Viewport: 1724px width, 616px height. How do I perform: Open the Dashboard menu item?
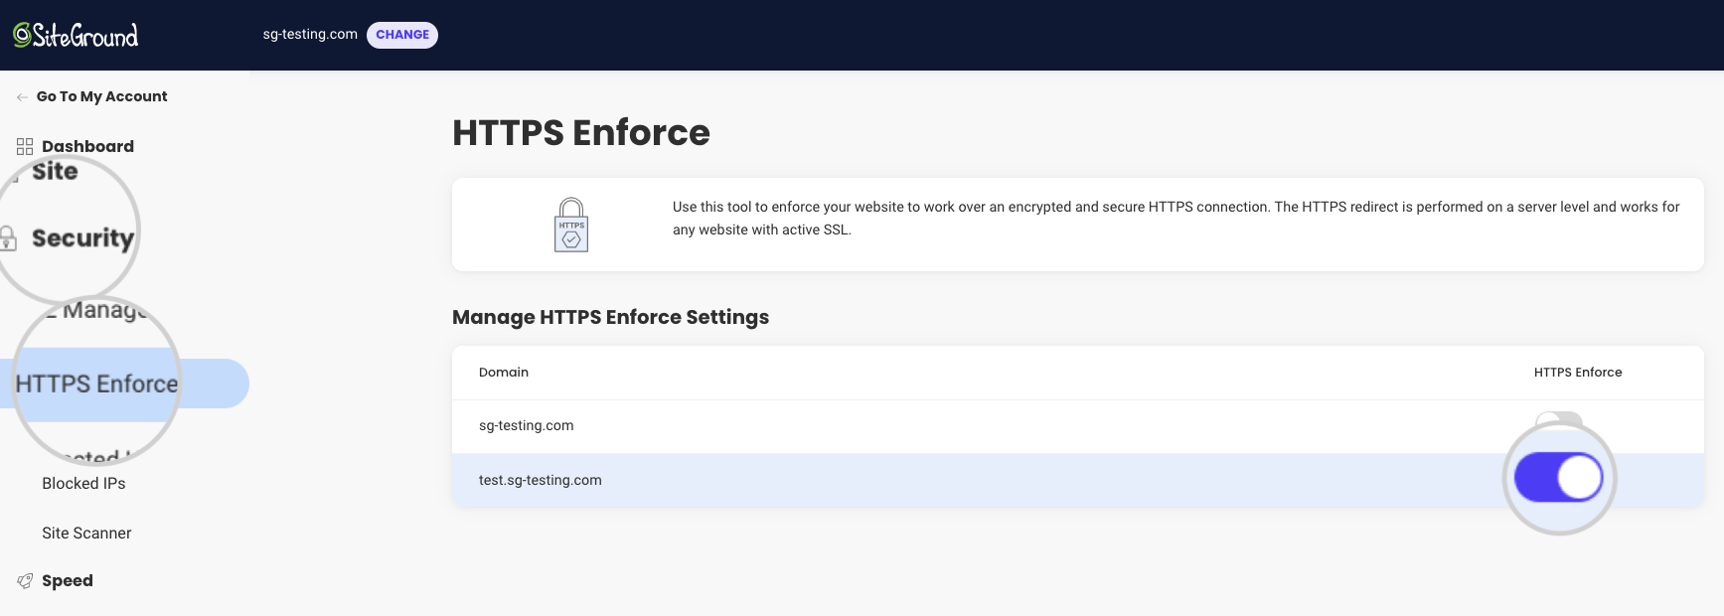pyautogui.click(x=87, y=146)
